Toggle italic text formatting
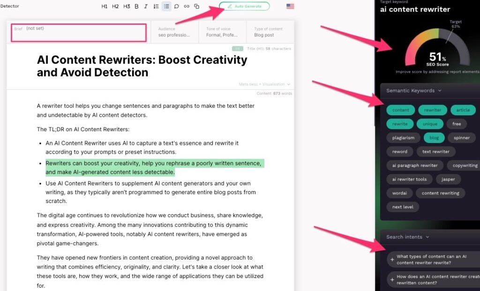The height and width of the screenshot is (291, 480). (x=146, y=7)
